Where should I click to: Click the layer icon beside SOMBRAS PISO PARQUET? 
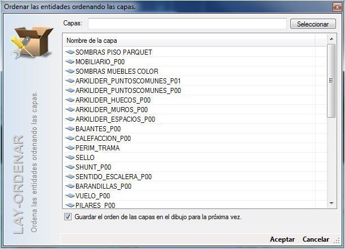[70, 52]
